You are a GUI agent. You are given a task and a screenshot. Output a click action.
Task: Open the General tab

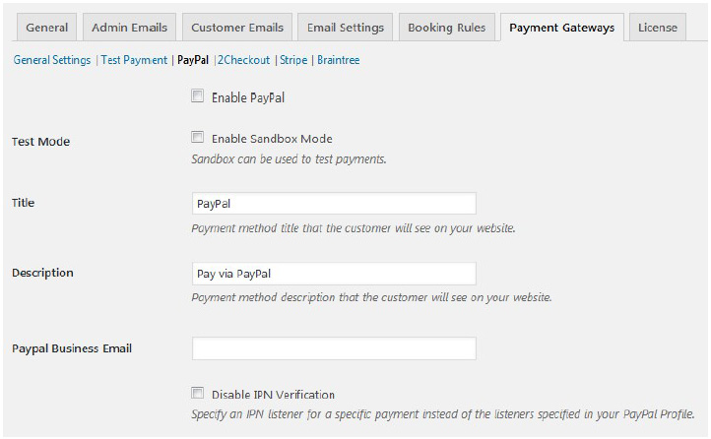click(x=46, y=28)
